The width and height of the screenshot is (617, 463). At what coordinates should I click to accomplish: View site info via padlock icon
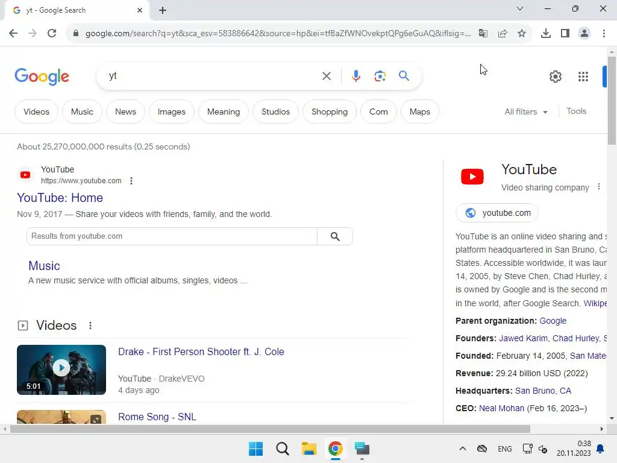coord(75,33)
